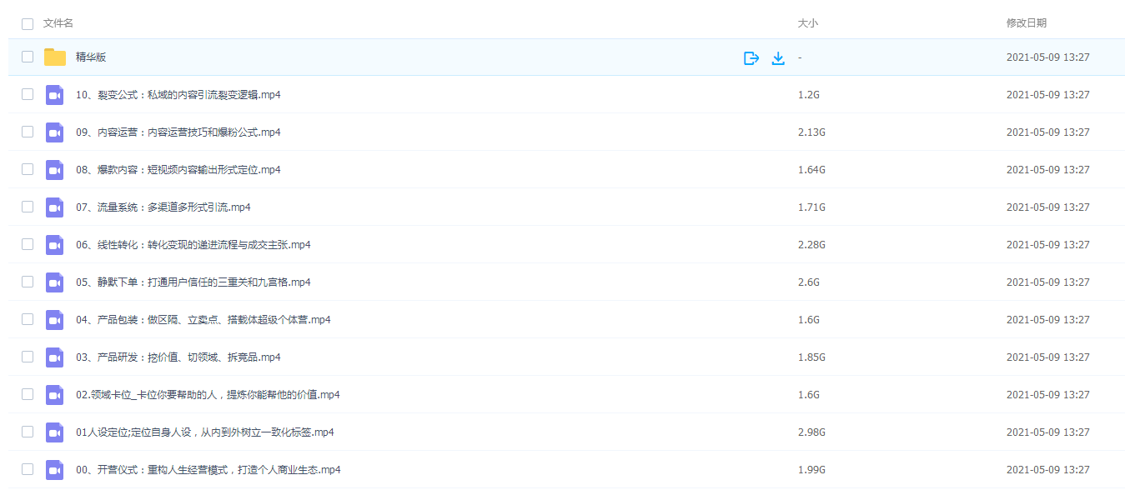1125x495 pixels.
Task: Click the modified date of 精华版 folder
Action: (1048, 57)
